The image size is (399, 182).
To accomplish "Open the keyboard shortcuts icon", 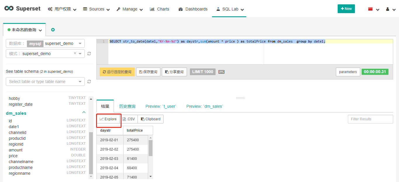I will pyautogui.click(x=221, y=72).
